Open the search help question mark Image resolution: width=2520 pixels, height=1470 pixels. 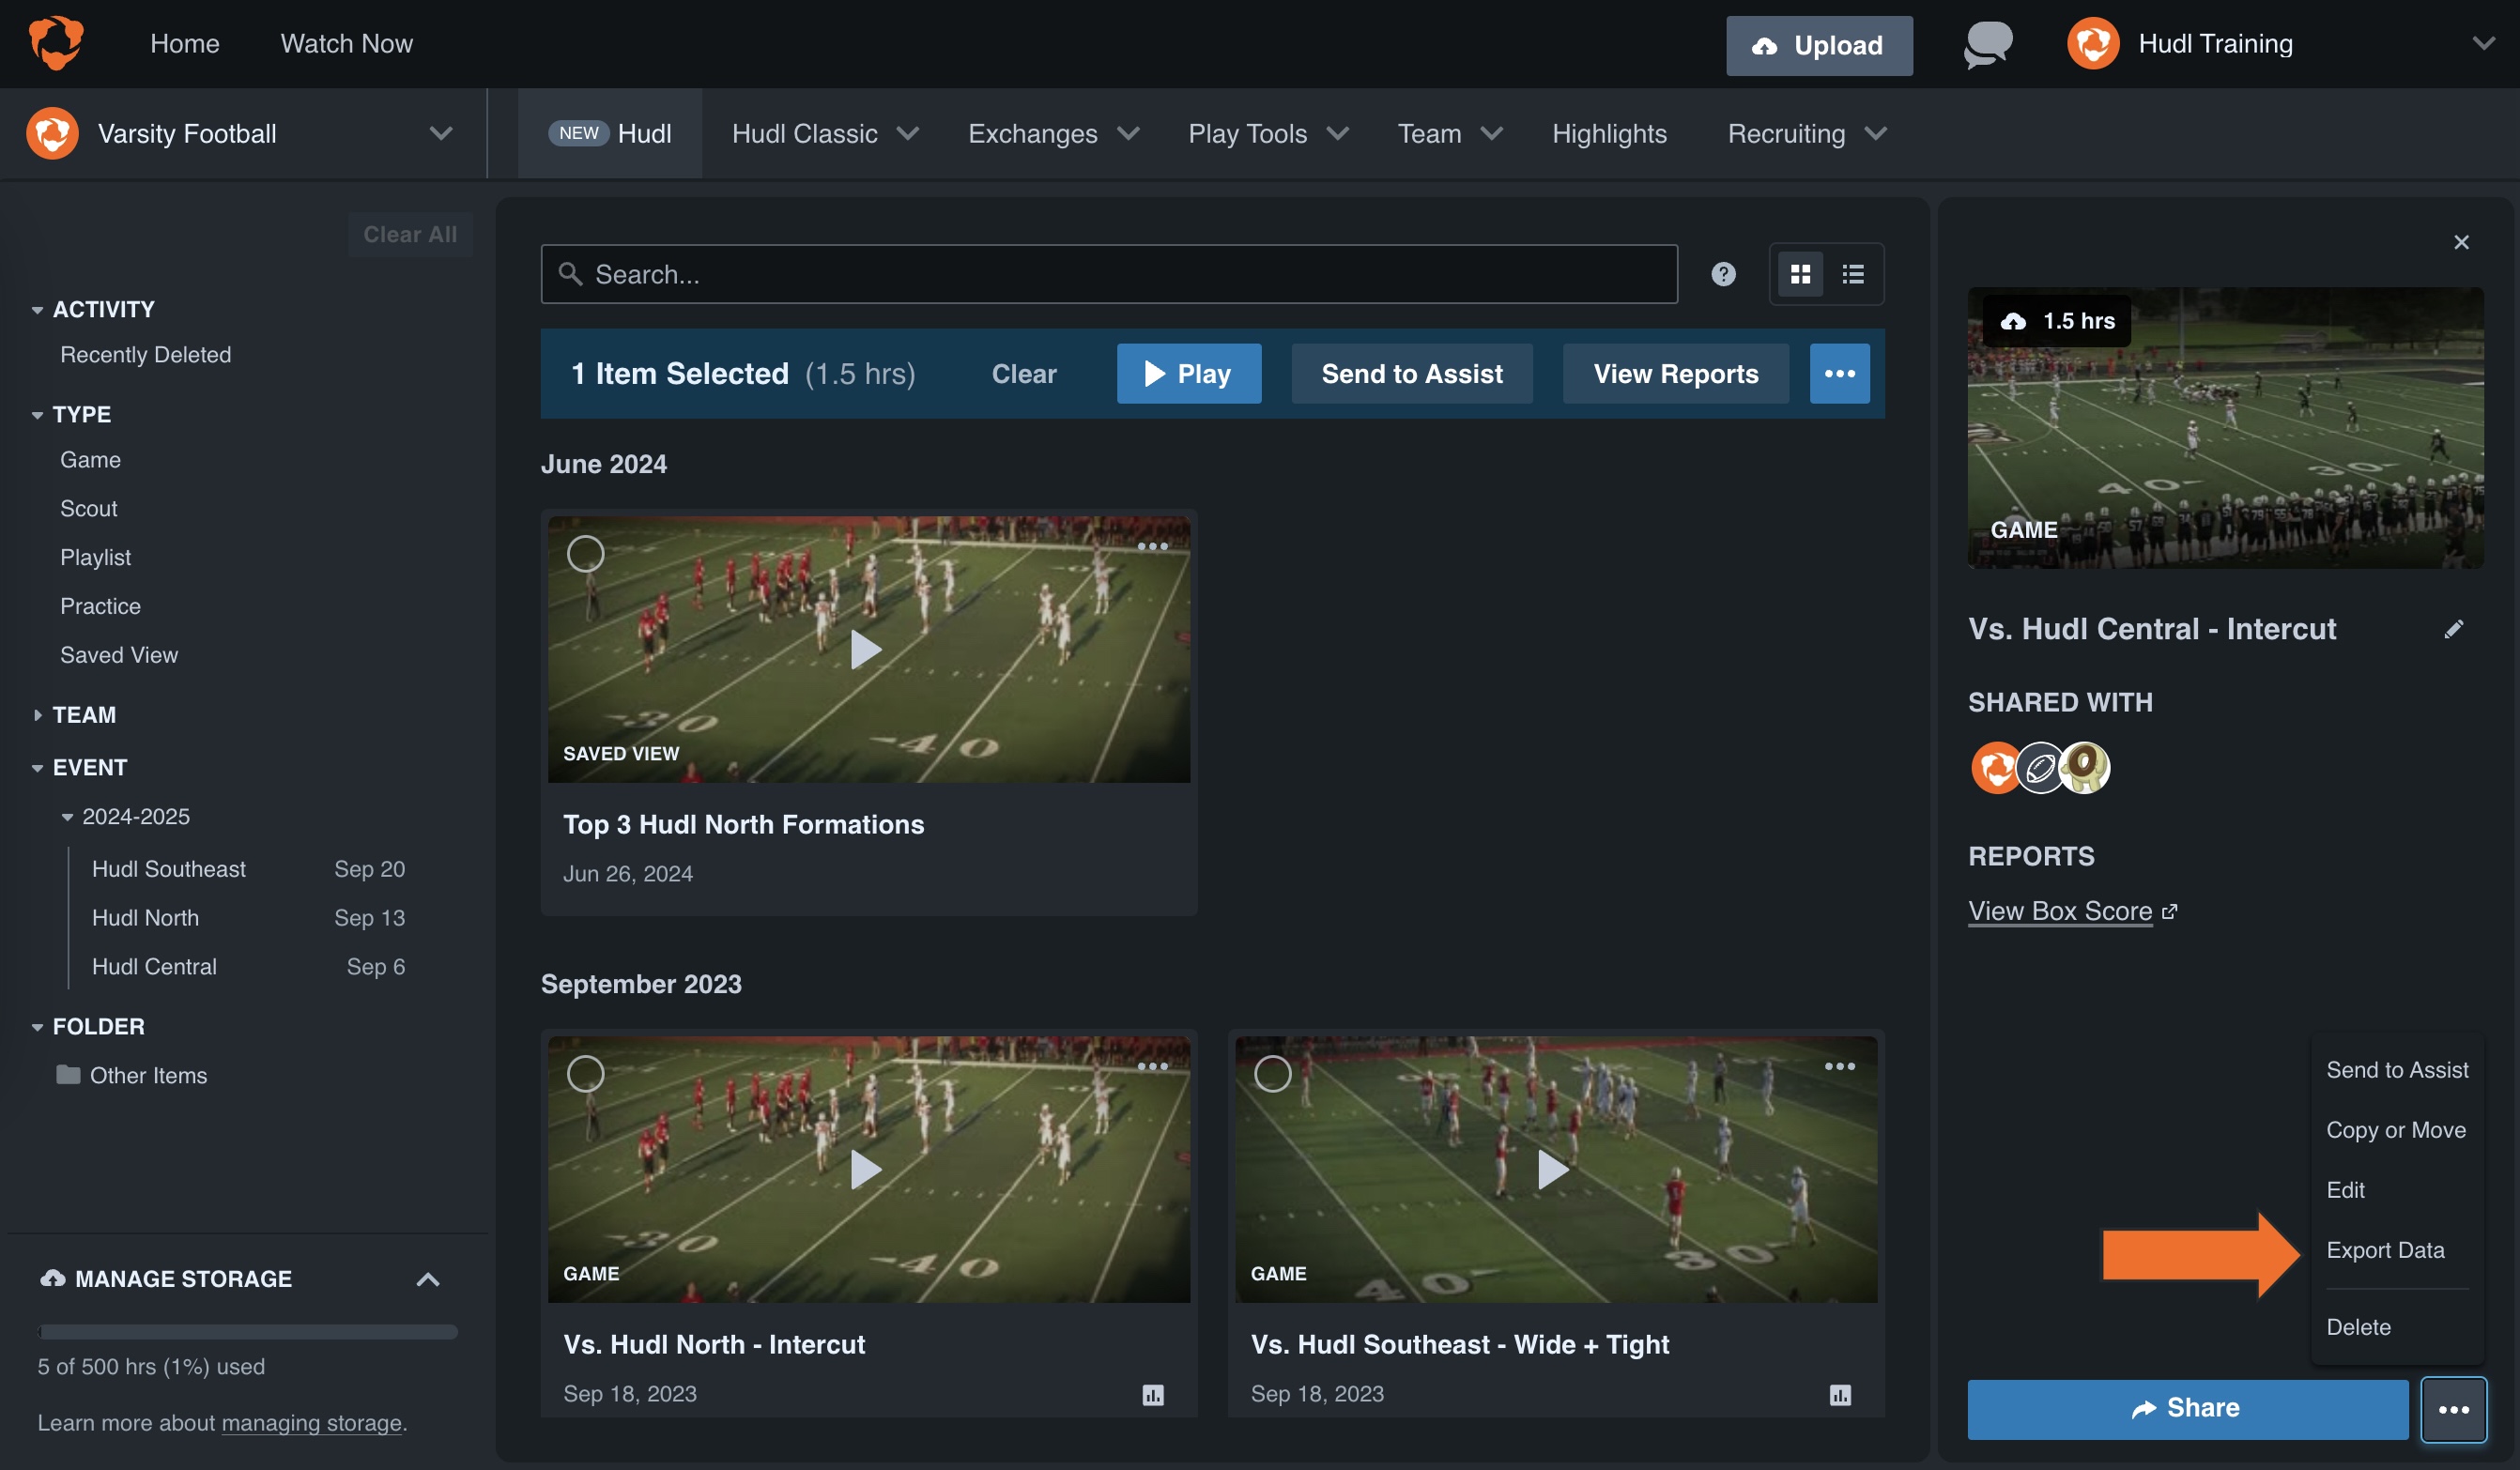1723,274
